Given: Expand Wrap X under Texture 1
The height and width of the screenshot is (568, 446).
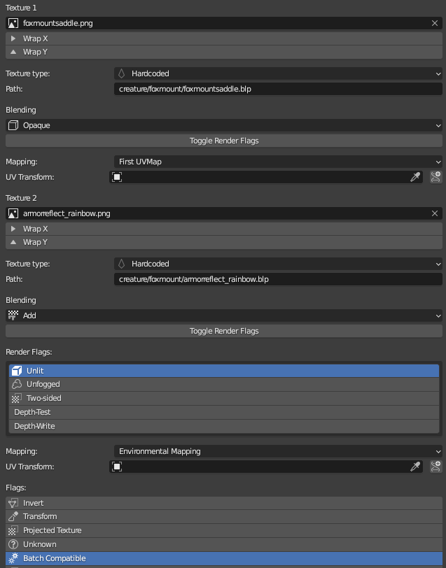Looking at the screenshot, I should 224,38.
